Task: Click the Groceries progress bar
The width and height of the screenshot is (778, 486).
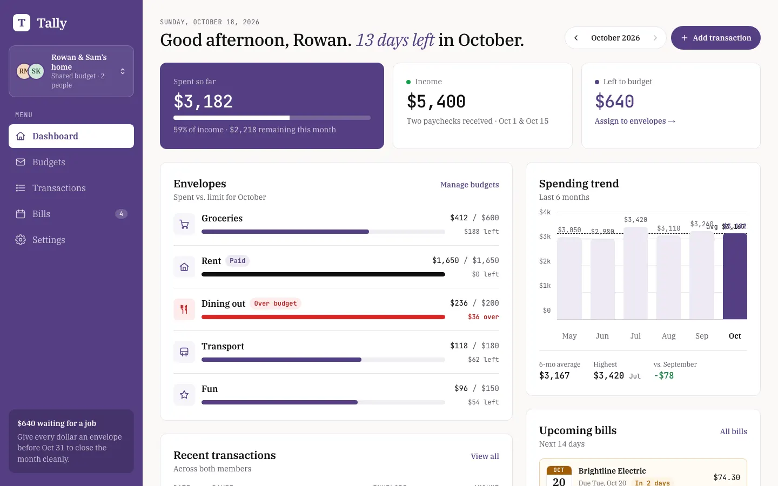Action: (x=323, y=232)
